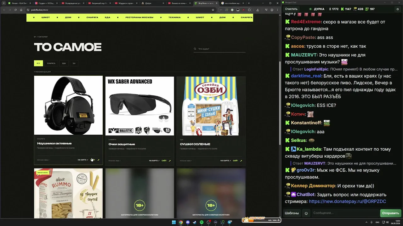
Task: Switch to the Мэддисон YouTube tab
Action: 126,3
